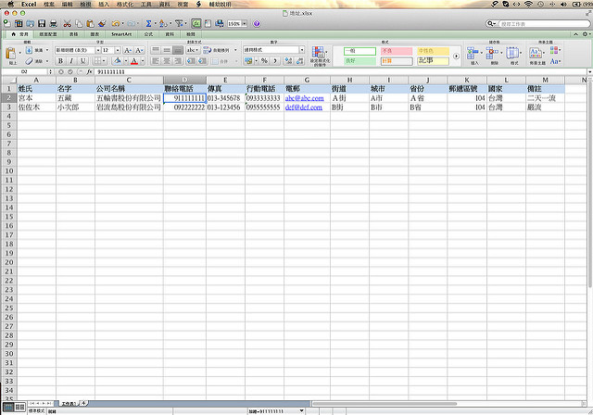Click the Paste clipboard icon in toolbar

pos(90,23)
